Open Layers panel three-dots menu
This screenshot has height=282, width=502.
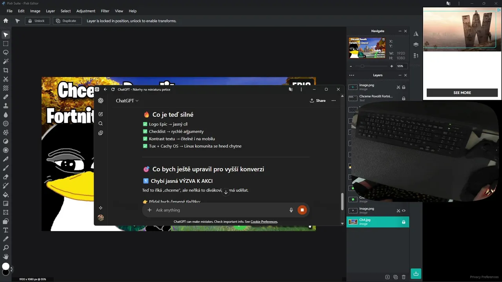pyautogui.click(x=351, y=75)
